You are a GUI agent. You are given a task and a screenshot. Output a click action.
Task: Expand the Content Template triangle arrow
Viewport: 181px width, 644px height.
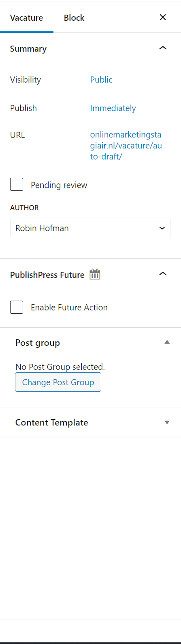click(167, 423)
